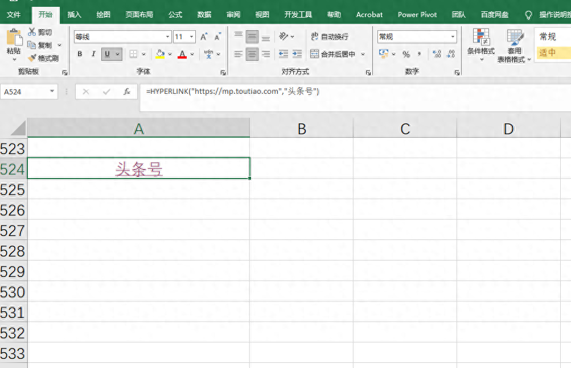Toggle 自动换行 wrap text
The image size is (571, 368).
click(330, 36)
